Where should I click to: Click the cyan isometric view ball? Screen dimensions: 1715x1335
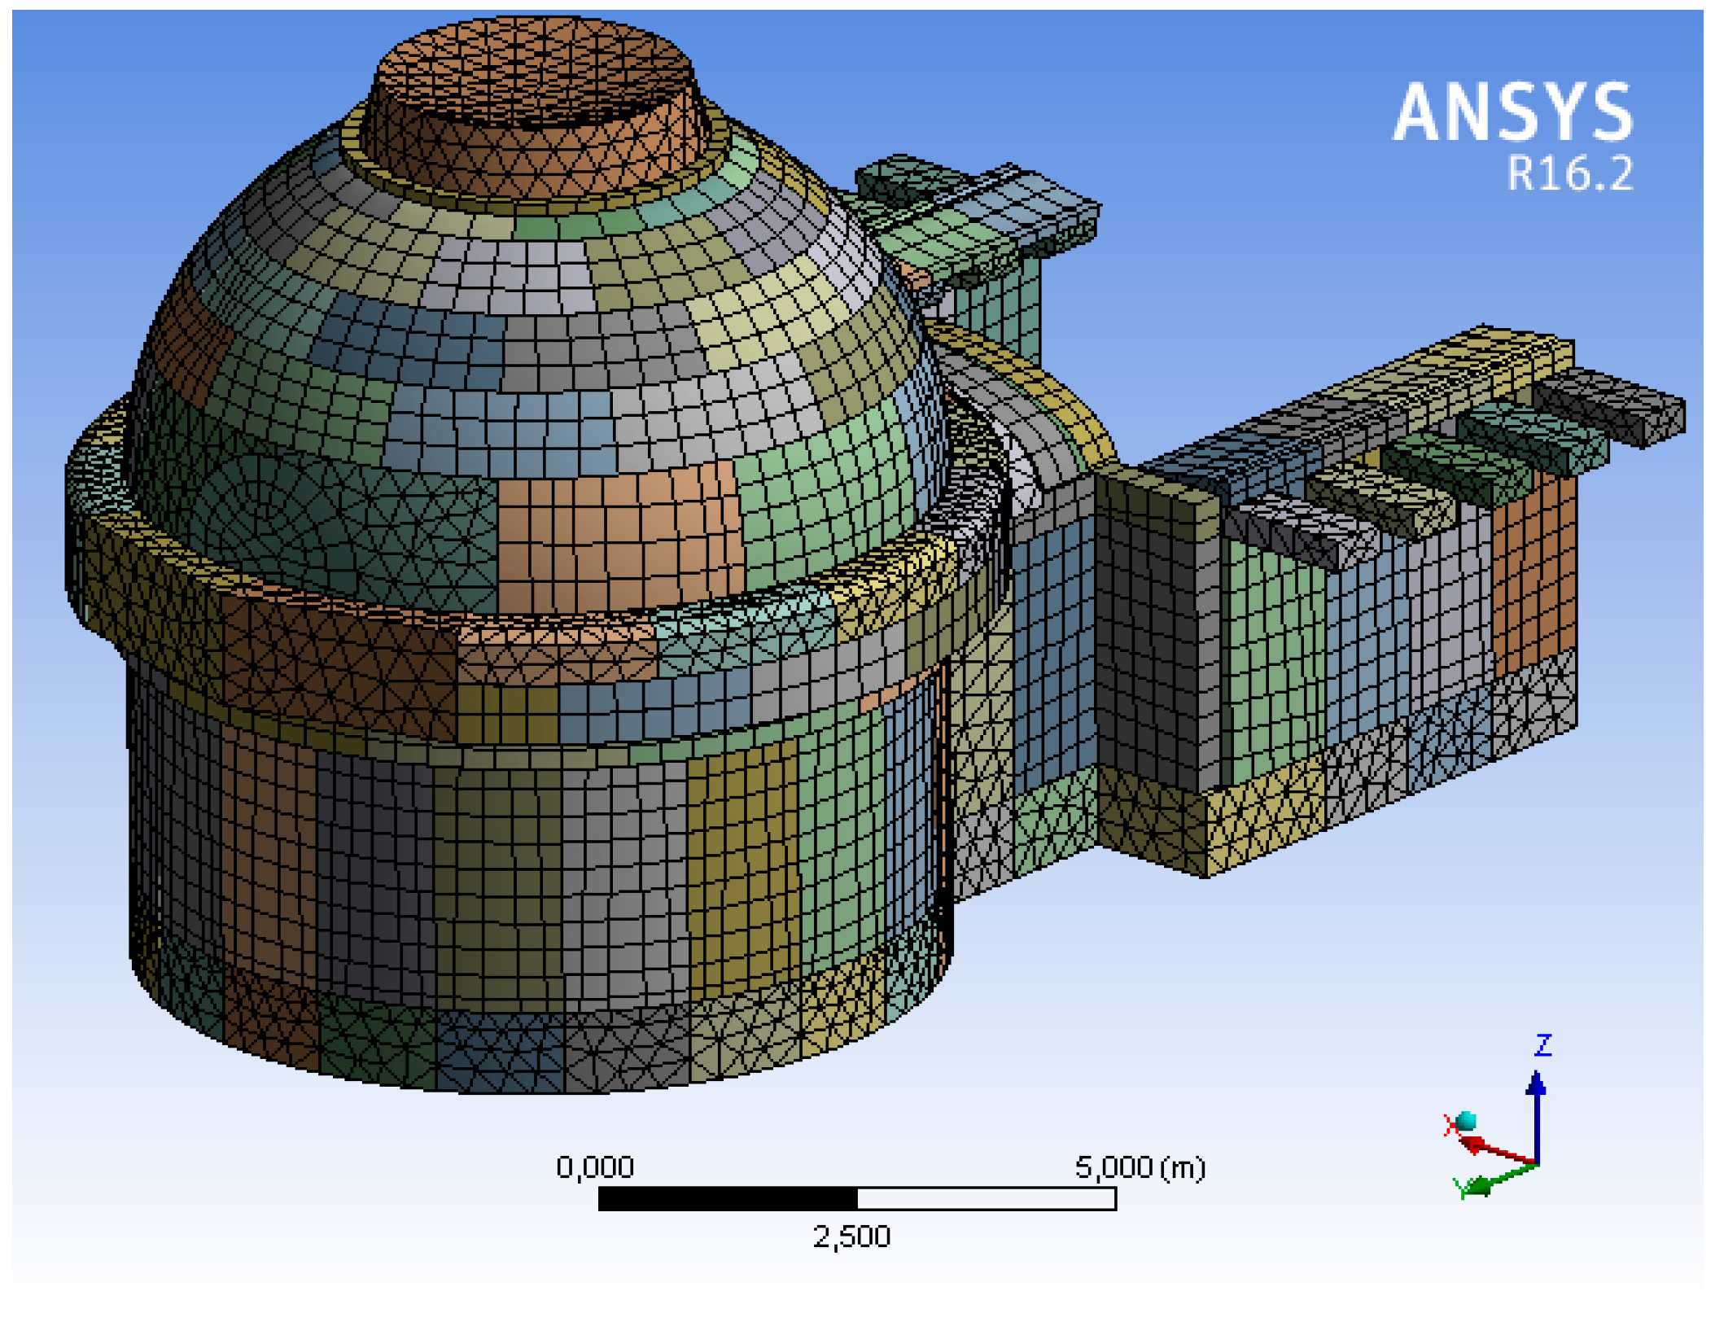coord(1466,1121)
